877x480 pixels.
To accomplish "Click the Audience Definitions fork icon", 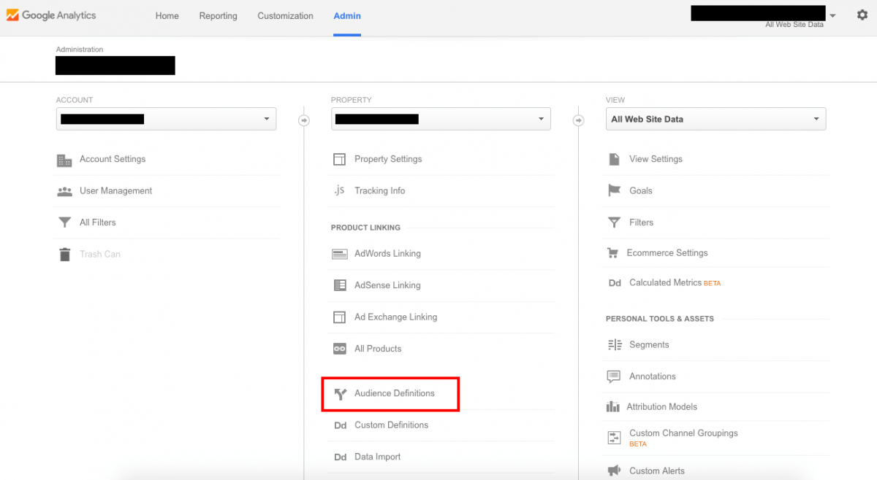I will click(340, 394).
